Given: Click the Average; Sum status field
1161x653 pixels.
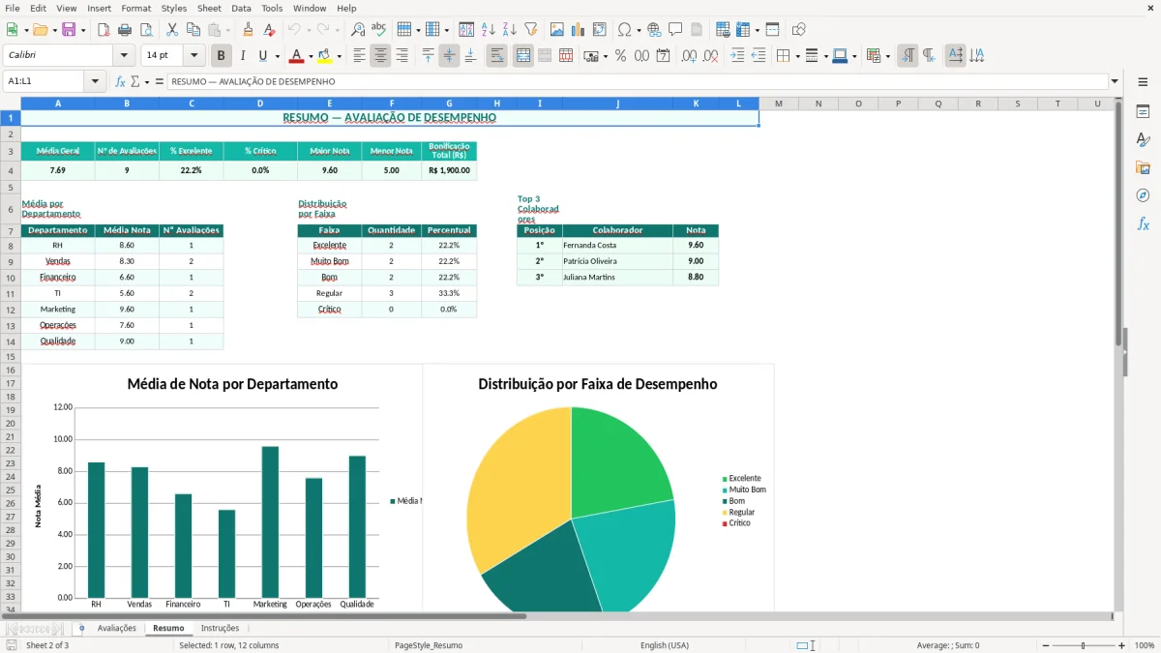Looking at the screenshot, I should pos(948,645).
